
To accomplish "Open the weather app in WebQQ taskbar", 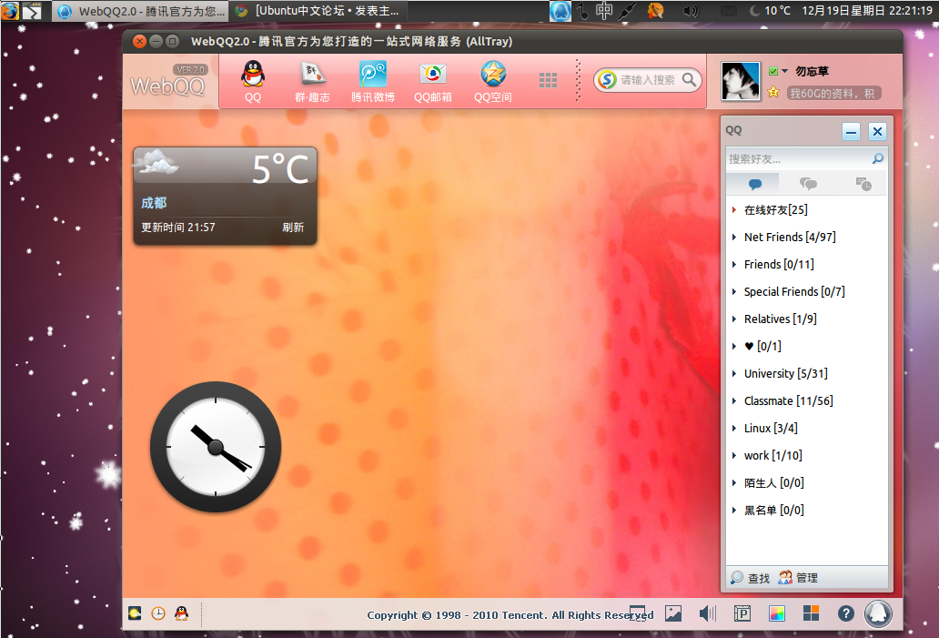I will 135,613.
